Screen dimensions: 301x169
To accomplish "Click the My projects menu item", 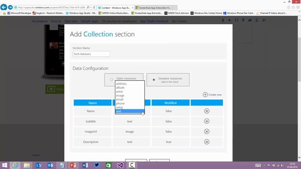I will coord(40,21).
